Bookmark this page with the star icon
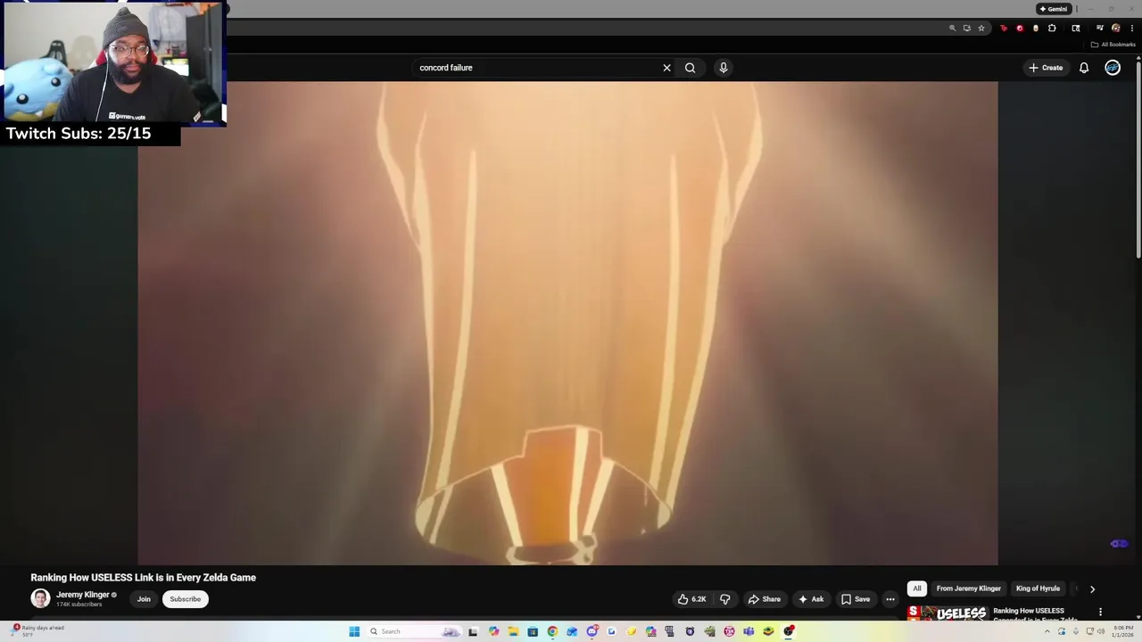Image resolution: width=1142 pixels, height=642 pixels. click(981, 29)
